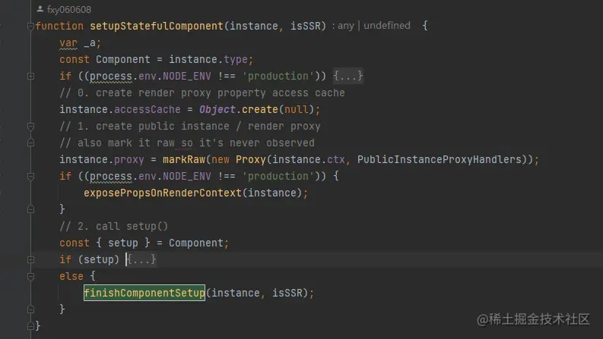Click 'setup' in destructuring const line
Screen dimensions: 603x339
(x=123, y=243)
